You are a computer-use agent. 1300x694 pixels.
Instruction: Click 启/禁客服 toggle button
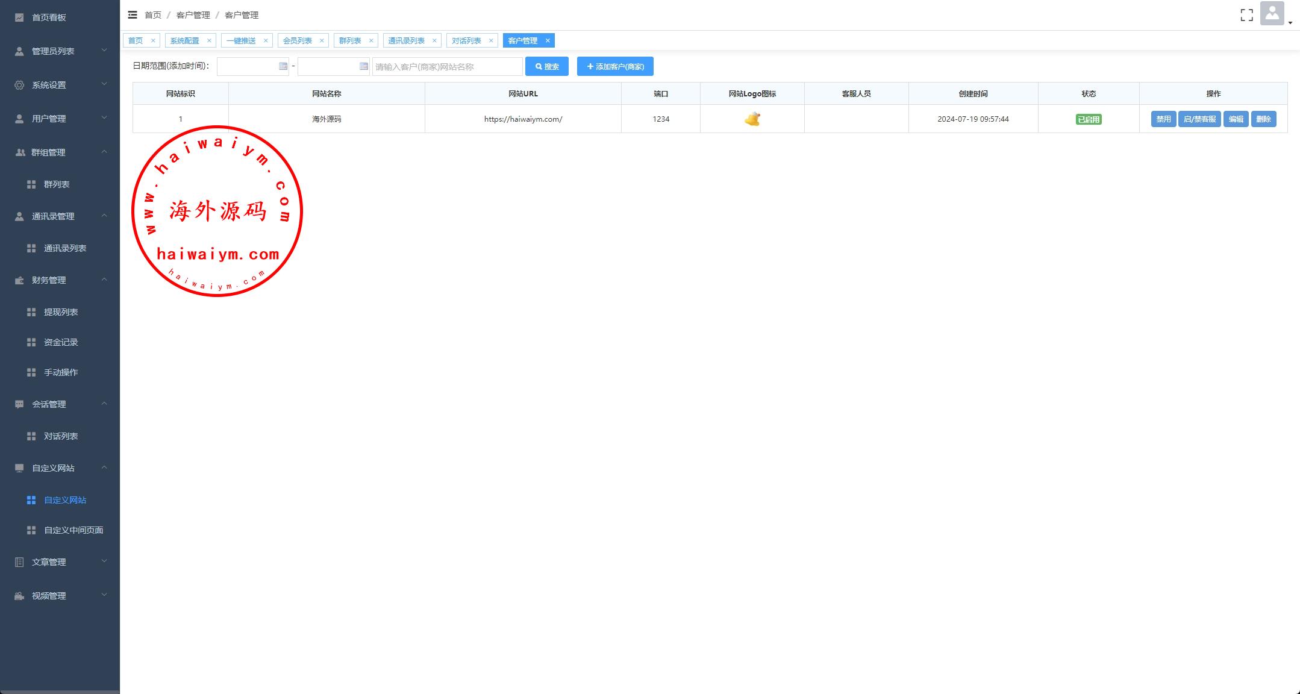pos(1199,119)
